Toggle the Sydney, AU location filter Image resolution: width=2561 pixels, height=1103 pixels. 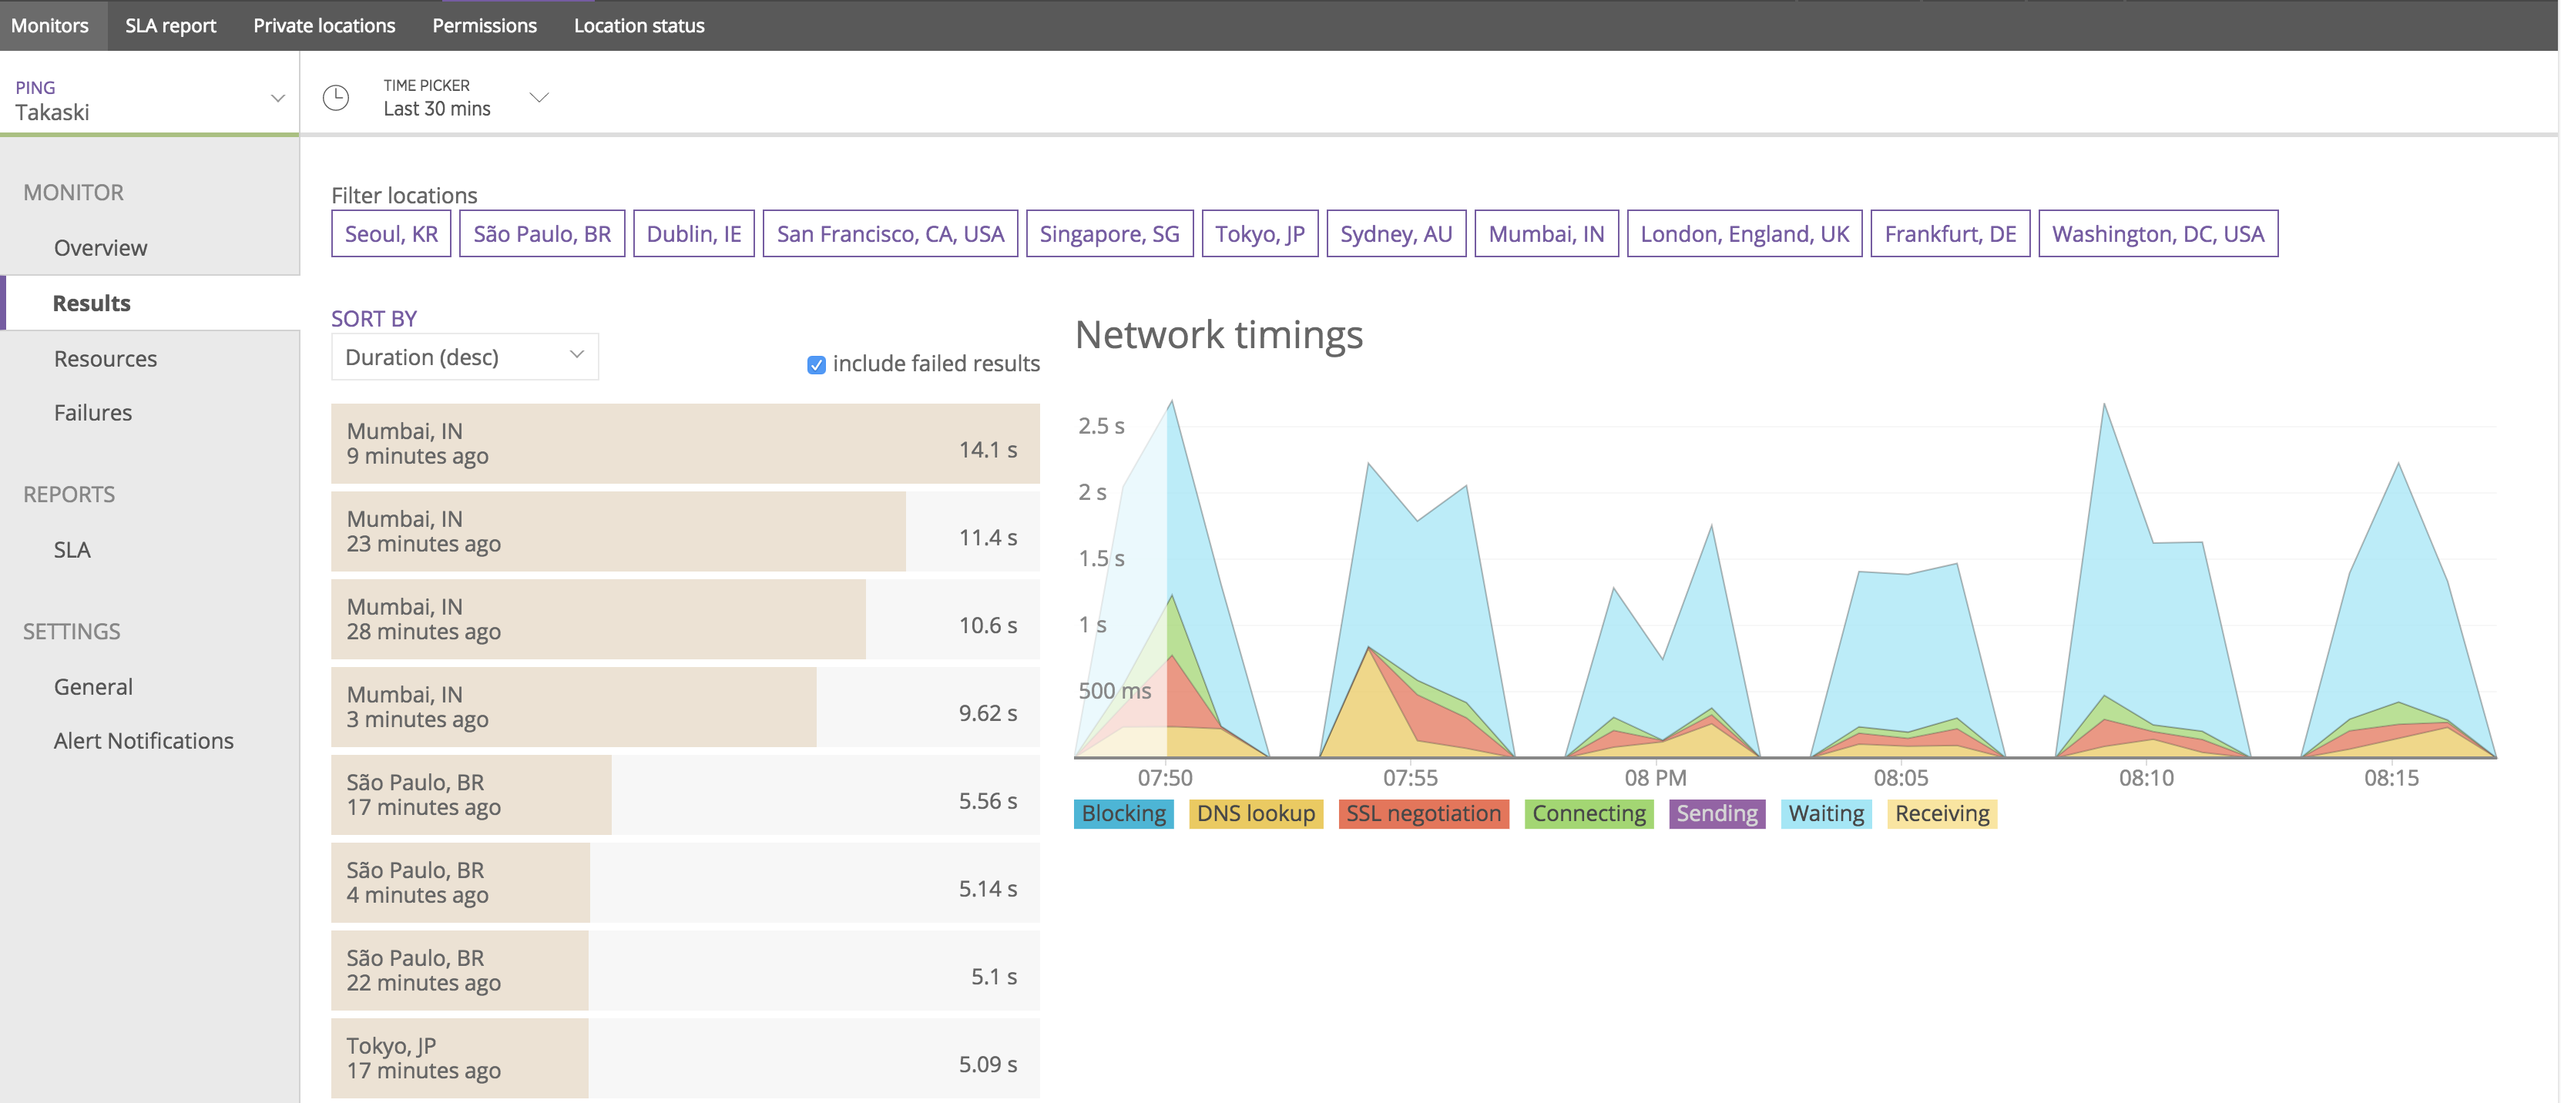(1396, 233)
